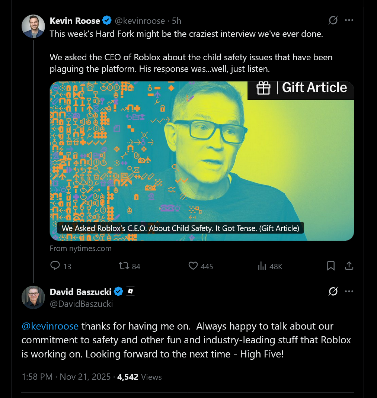Bookmark the Hard Fork tweet

pyautogui.click(x=331, y=266)
